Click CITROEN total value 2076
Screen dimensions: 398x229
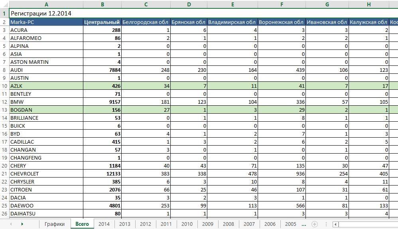[x=102, y=190]
